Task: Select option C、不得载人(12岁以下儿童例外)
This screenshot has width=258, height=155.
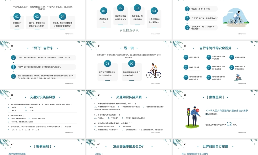Action: tap(134, 118)
